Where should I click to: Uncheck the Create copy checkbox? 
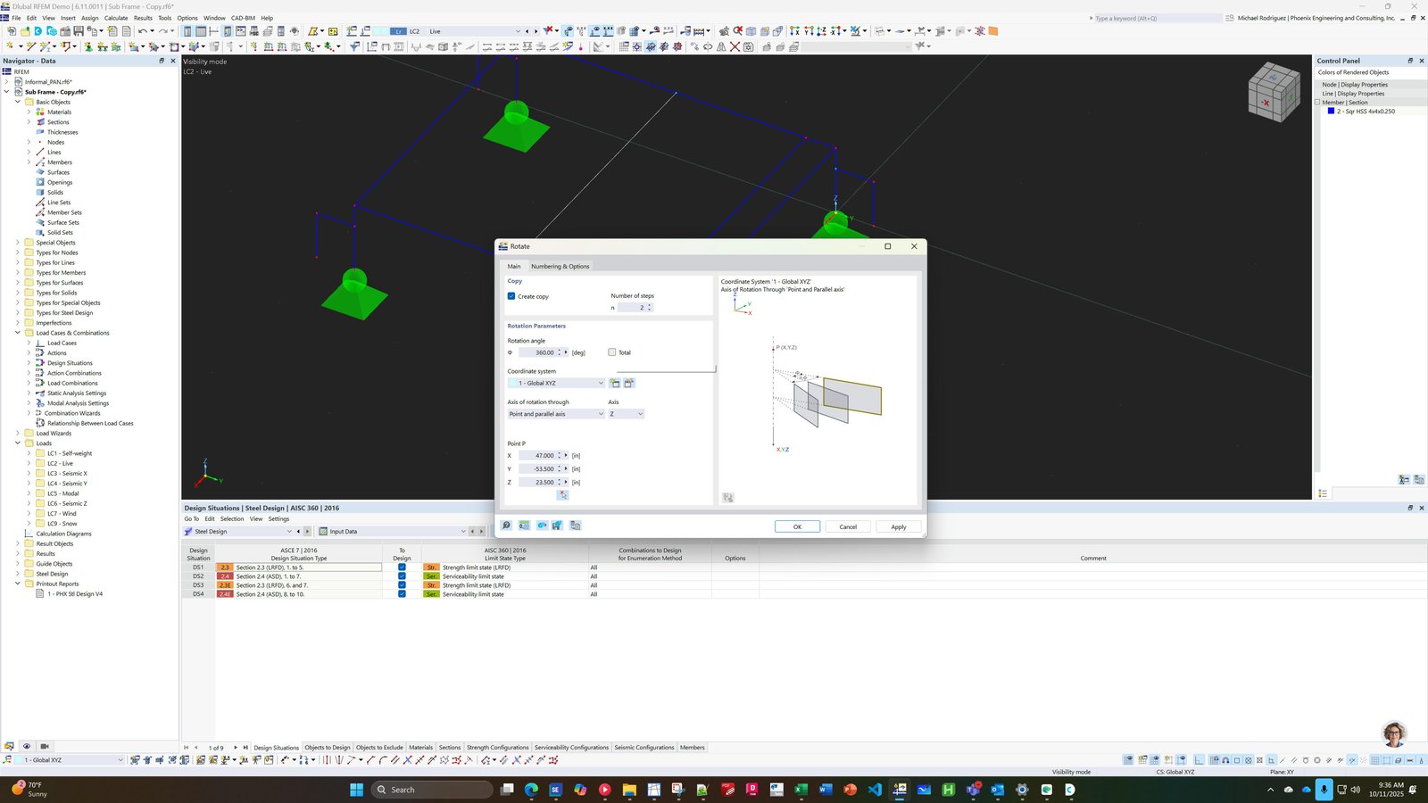coord(511,296)
